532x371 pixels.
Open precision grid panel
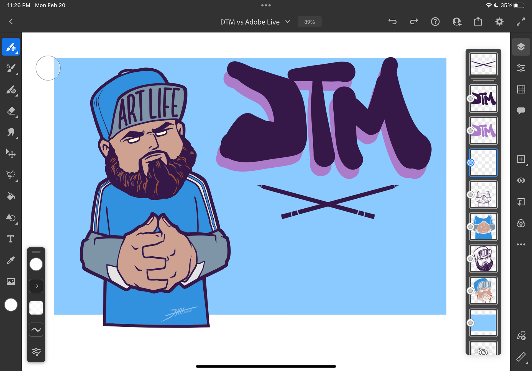[521, 89]
